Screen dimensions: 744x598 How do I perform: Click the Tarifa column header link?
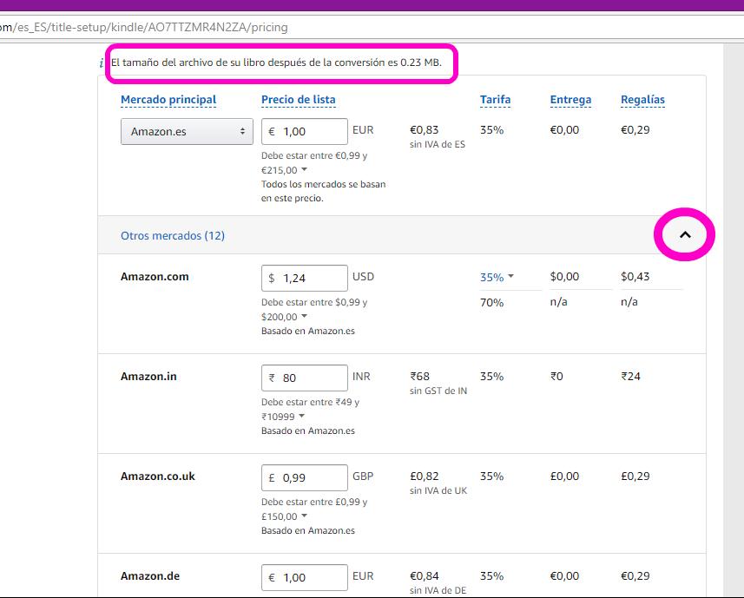495,100
